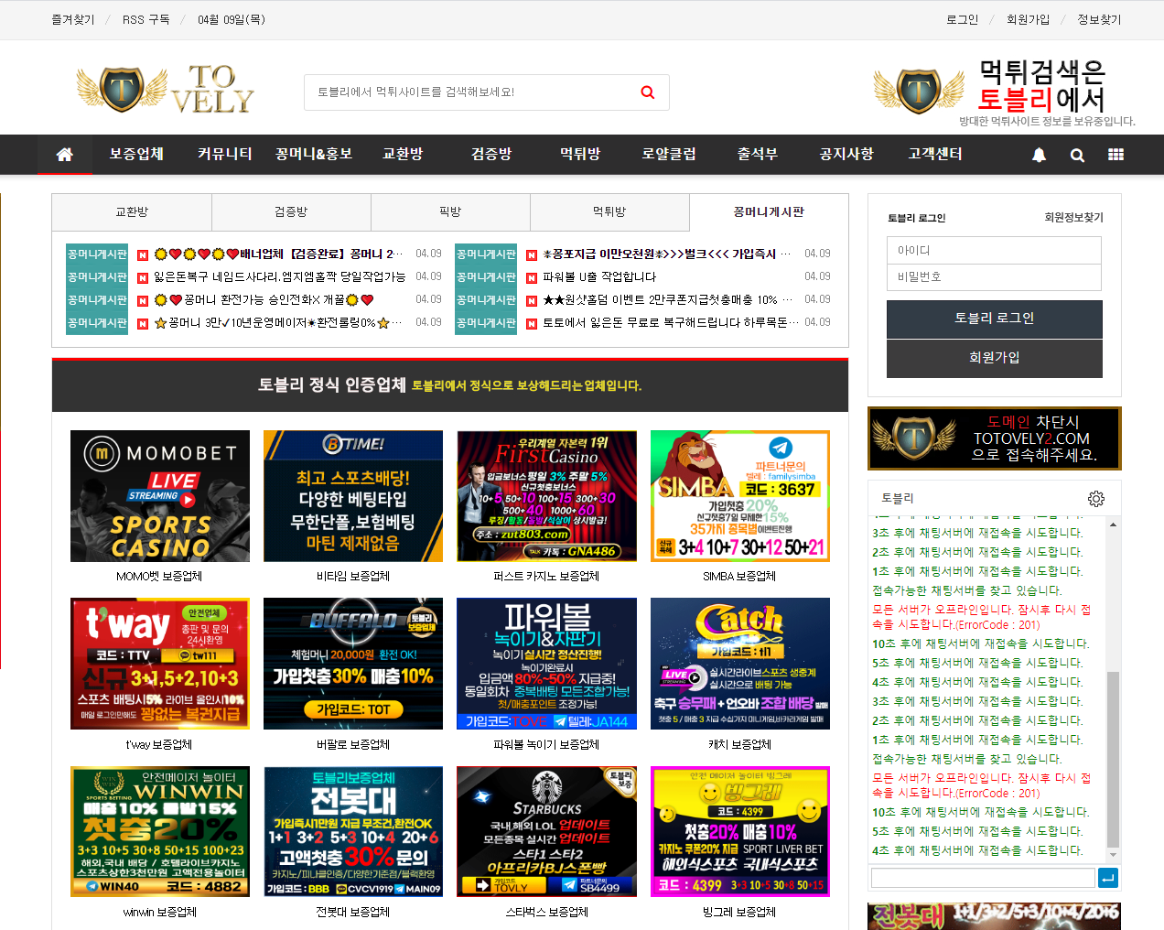The image size is (1164, 930).
Task: Click the 회원가입 button in login box
Action: 995,358
